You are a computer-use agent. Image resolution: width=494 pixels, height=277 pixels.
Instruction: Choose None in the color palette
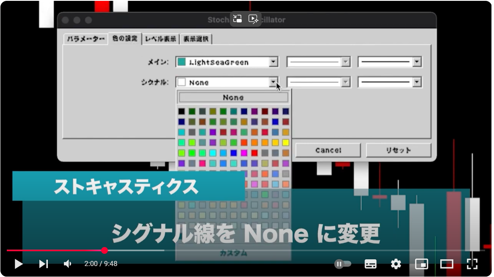pos(233,98)
